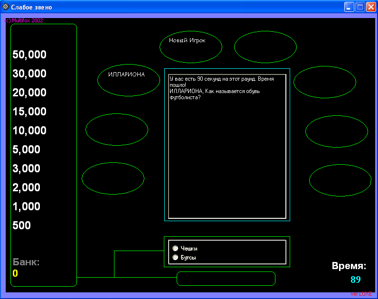Click the Время label
The image size is (378, 299).
(349, 266)
